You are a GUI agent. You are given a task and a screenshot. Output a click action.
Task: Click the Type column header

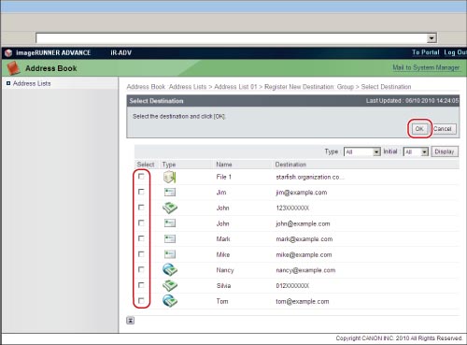coord(169,165)
